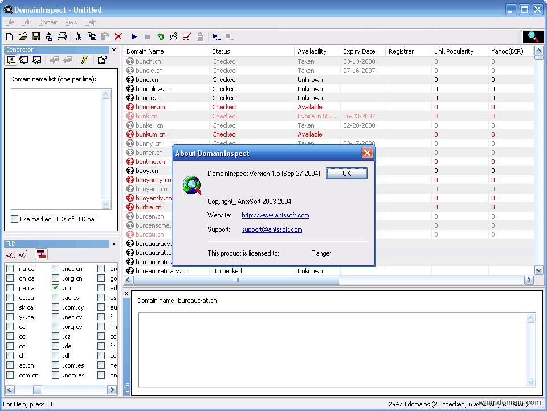
Task: Check the .nu.ca TLD checkbox
Action: [10, 269]
